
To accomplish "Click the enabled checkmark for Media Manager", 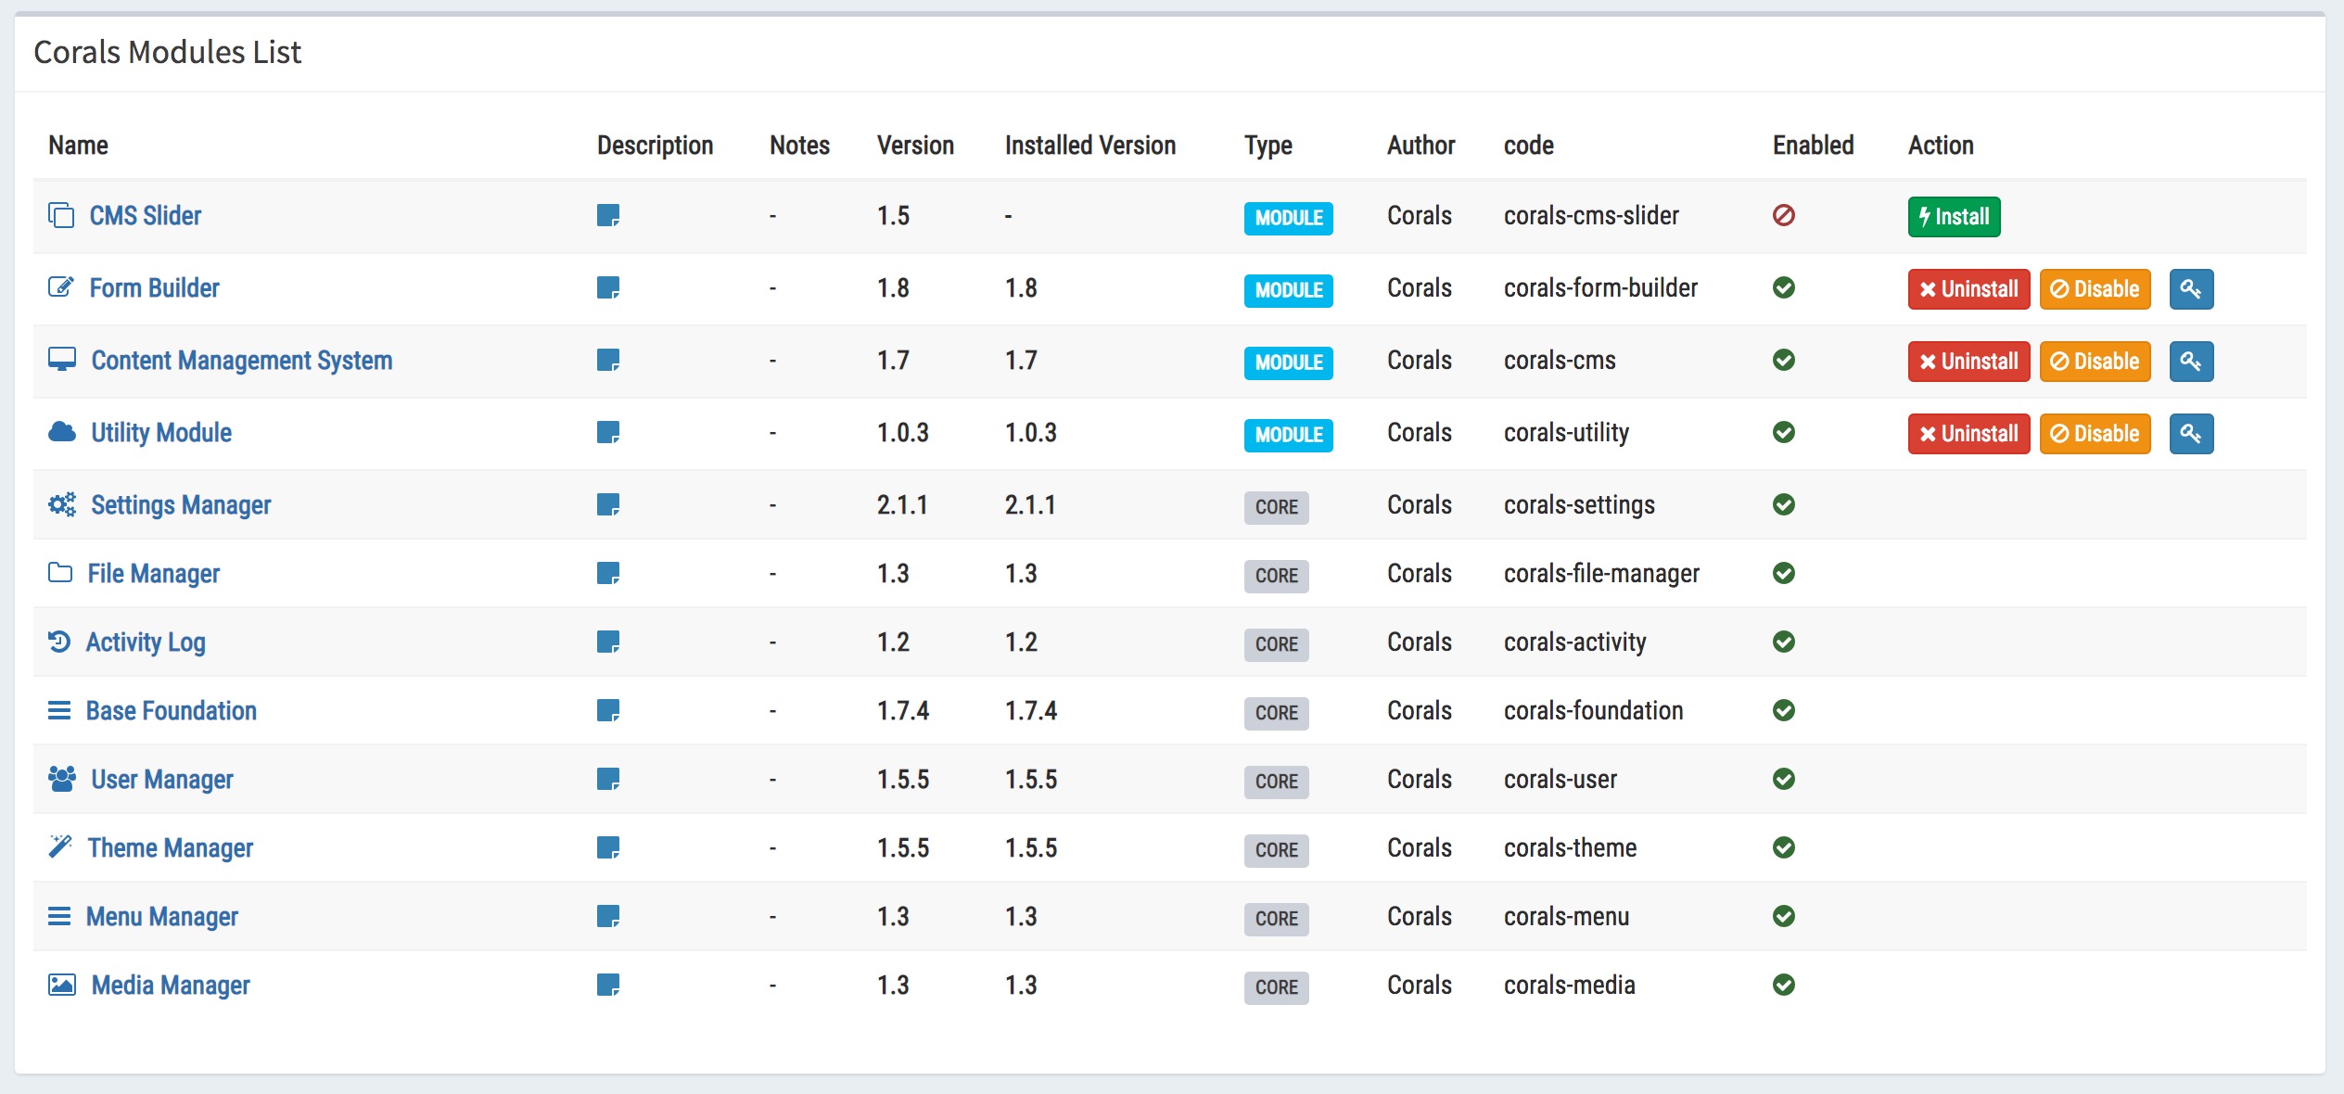I will point(1784,986).
